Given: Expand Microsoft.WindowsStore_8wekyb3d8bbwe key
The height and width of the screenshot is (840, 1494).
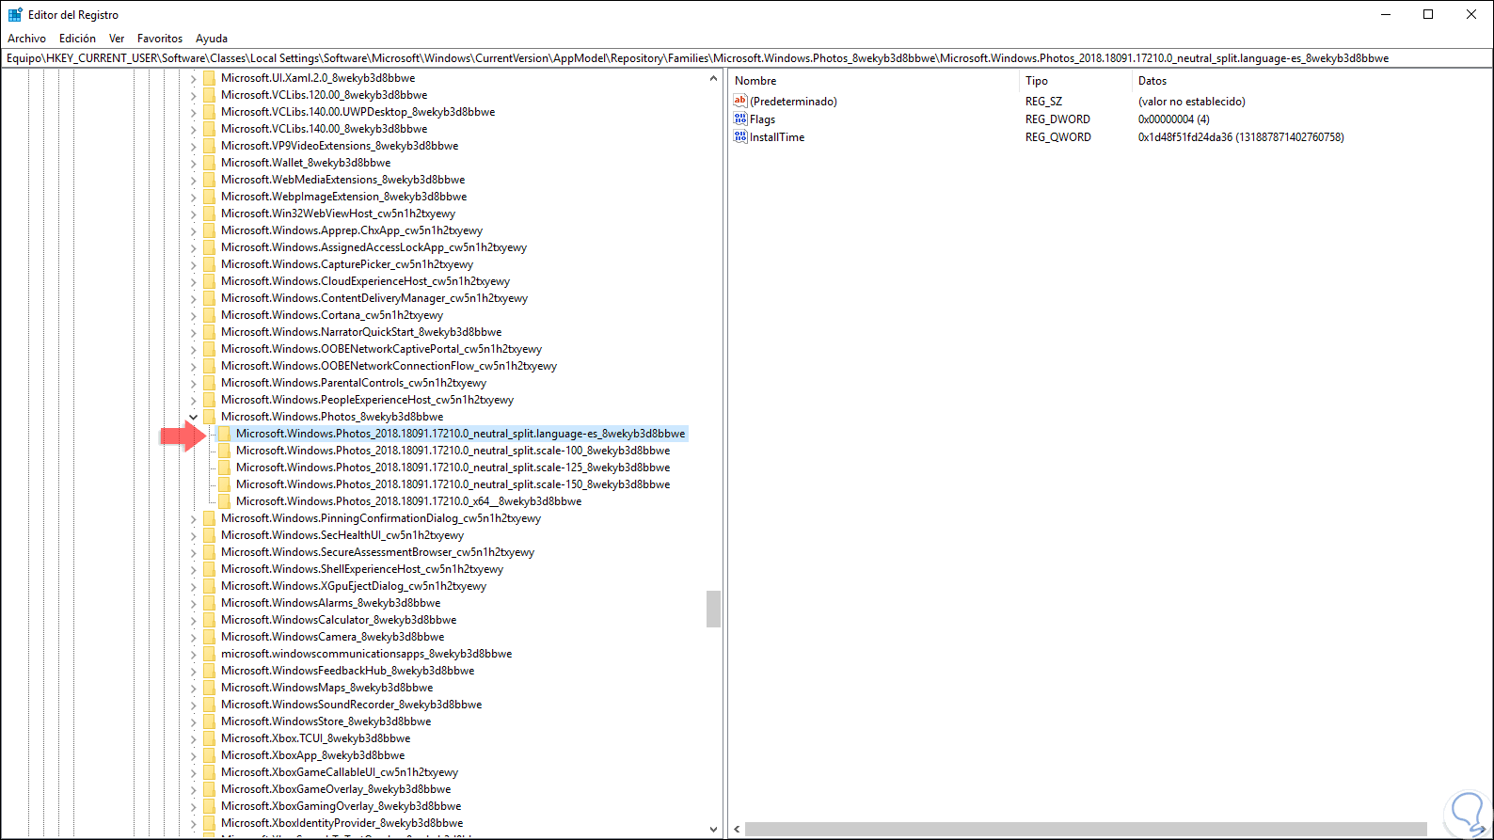Looking at the screenshot, I should coord(194,721).
